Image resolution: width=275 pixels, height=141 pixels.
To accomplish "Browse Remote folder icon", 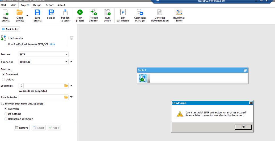I will (66, 97).
